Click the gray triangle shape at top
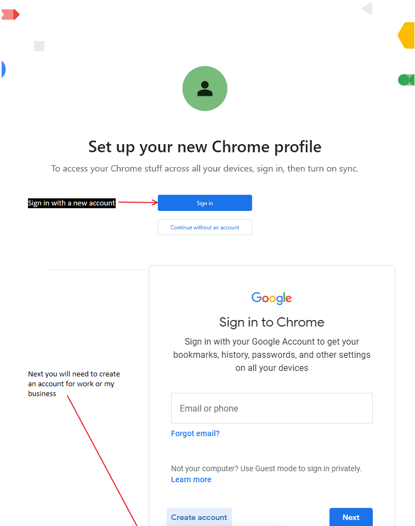The height and width of the screenshot is (526, 415). pos(367,8)
